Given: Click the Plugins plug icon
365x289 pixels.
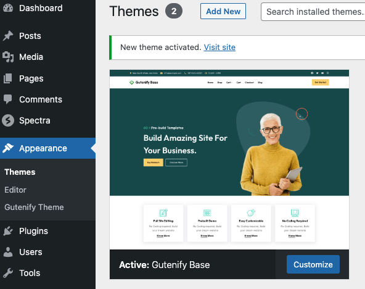Looking at the screenshot, I should (x=8, y=231).
